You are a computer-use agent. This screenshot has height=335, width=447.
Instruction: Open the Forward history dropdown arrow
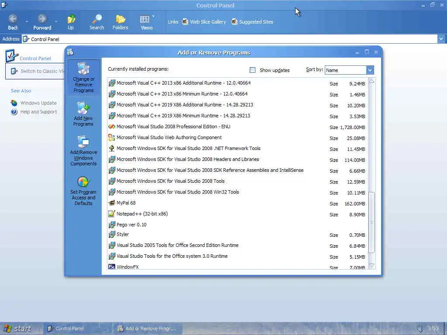[x=56, y=22]
